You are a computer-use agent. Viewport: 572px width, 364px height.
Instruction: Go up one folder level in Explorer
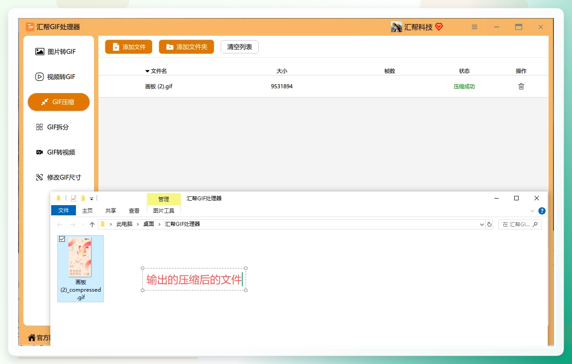coord(92,224)
